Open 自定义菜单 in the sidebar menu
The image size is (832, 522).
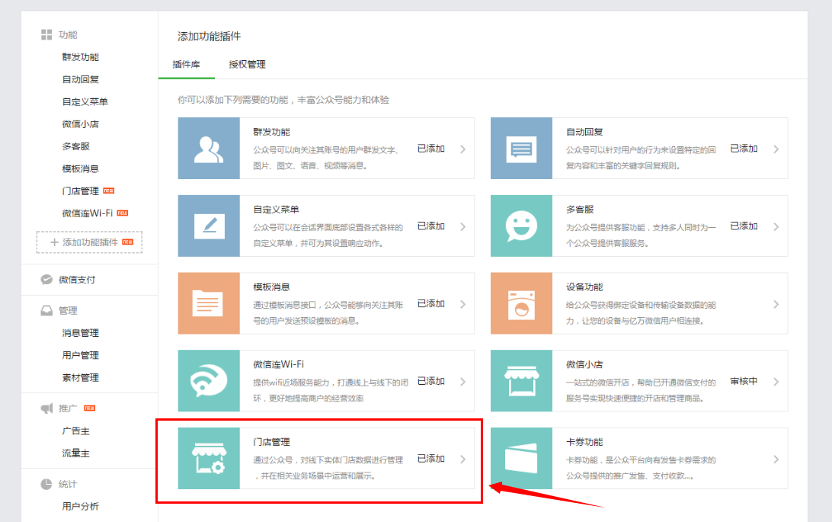click(x=85, y=101)
